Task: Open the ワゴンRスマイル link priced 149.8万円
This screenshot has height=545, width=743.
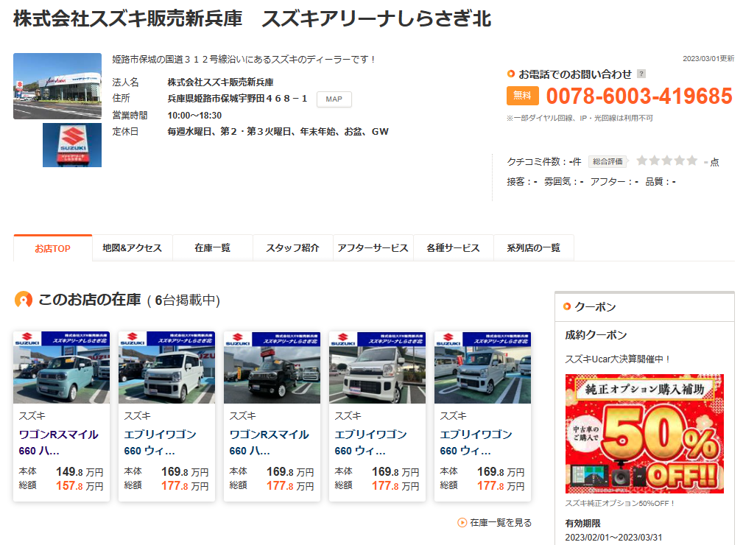Action: pyautogui.click(x=58, y=443)
